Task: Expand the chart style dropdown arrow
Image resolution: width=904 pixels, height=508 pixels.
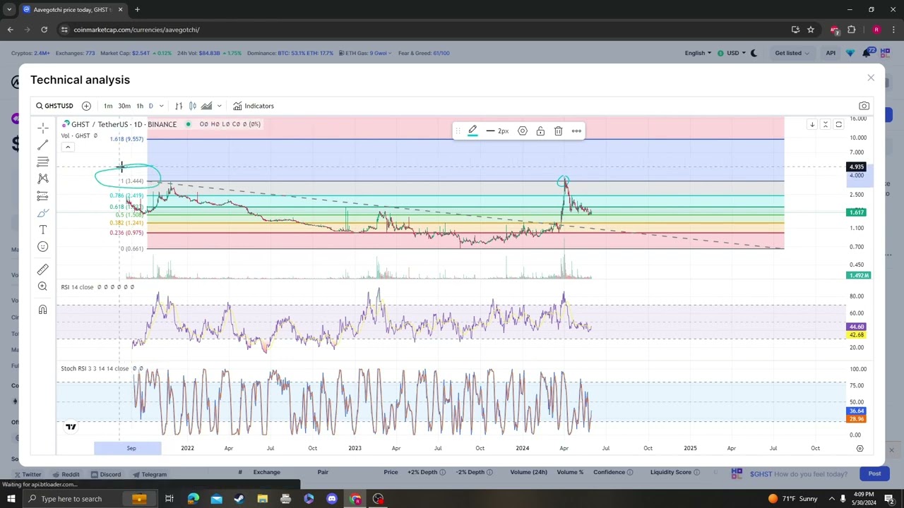Action: 219,106
